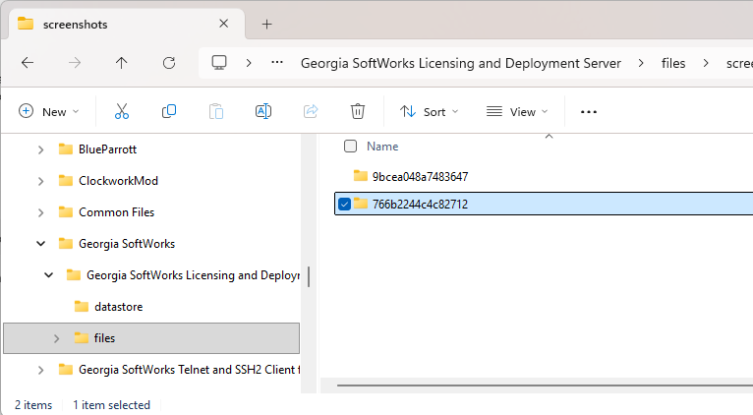This screenshot has height=415, width=753.
Task: Collapse the Georgia SoftWorks folder node
Action: (x=40, y=244)
